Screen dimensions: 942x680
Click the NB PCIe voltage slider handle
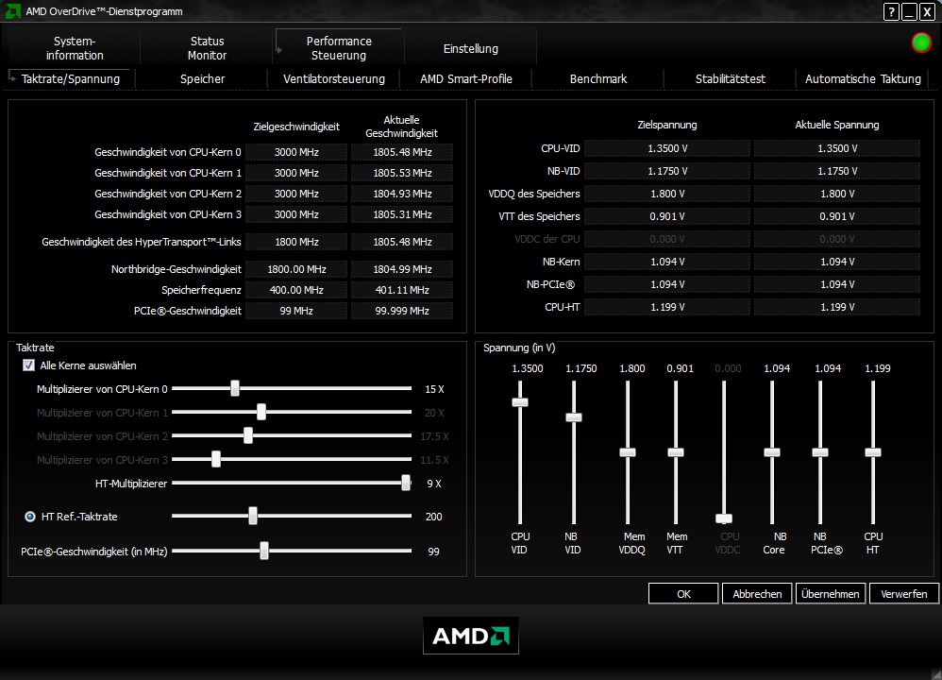point(820,452)
